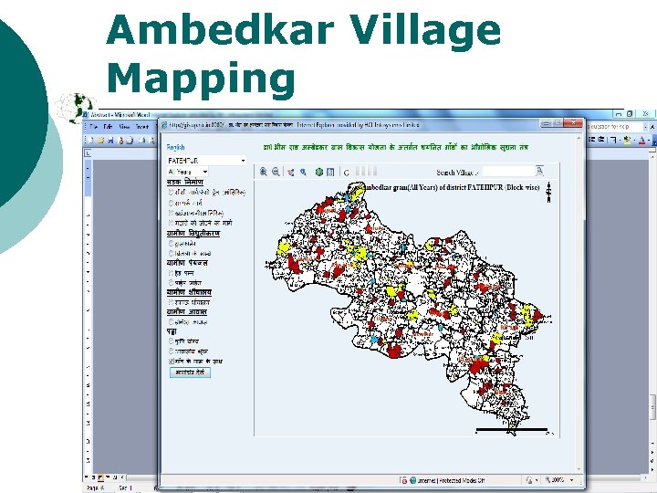Click the 'Internet | Protected Mode: Off' status text
This screenshot has height=493, width=657.
coord(452,481)
